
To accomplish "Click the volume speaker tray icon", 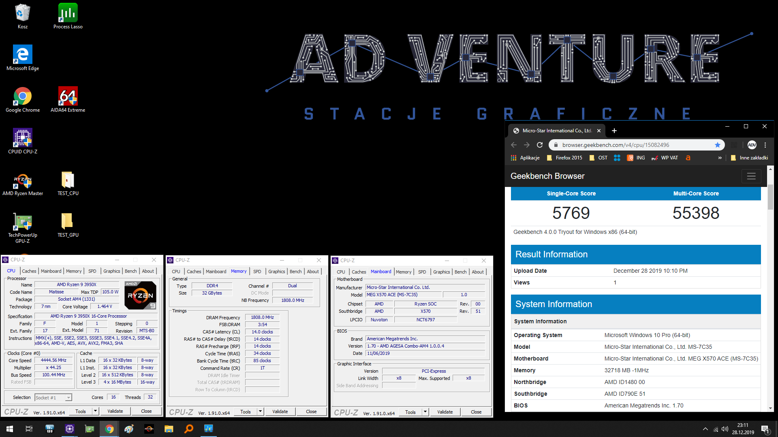I will tap(725, 429).
